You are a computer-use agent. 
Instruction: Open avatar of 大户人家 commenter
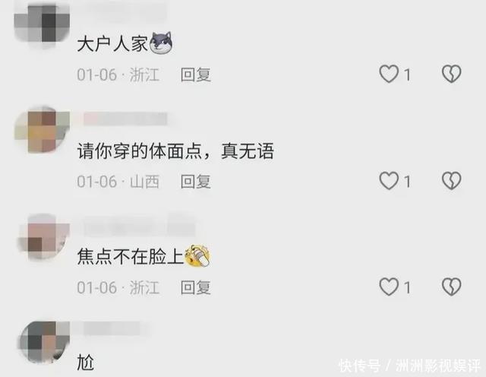tap(42, 24)
